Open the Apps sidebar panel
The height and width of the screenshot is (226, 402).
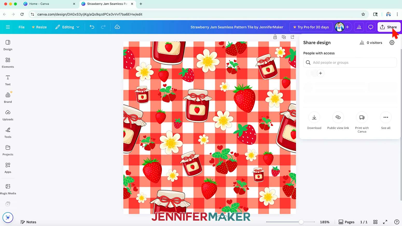[8, 168]
